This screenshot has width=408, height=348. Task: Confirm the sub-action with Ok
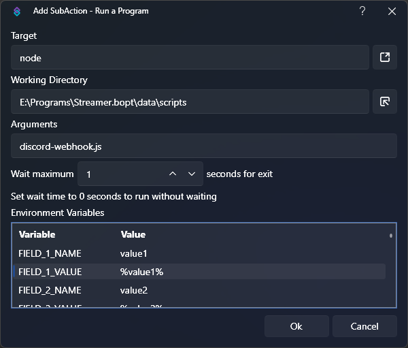296,326
